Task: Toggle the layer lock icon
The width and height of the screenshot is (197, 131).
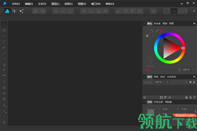Action: click(194, 82)
